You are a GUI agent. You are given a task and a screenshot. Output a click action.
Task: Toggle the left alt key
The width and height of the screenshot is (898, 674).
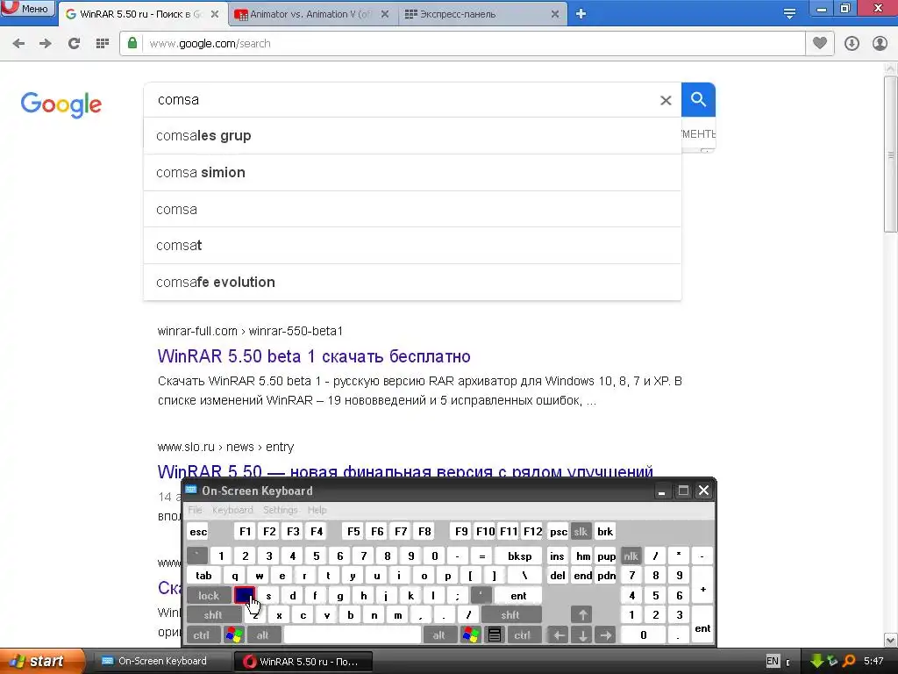pyautogui.click(x=263, y=635)
